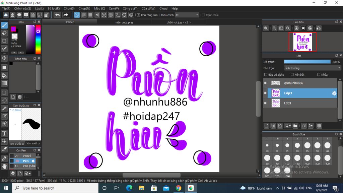The width and height of the screenshot is (343, 193).
Task: Toggle the Khử răng cưa checkbox
Action: coord(138,15)
